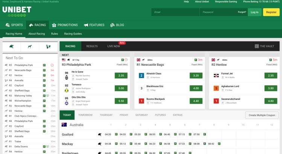Screen dimensions: 282x154
Task: Bet on He Iz Gone at 2.35
Action: click(x=121, y=76)
